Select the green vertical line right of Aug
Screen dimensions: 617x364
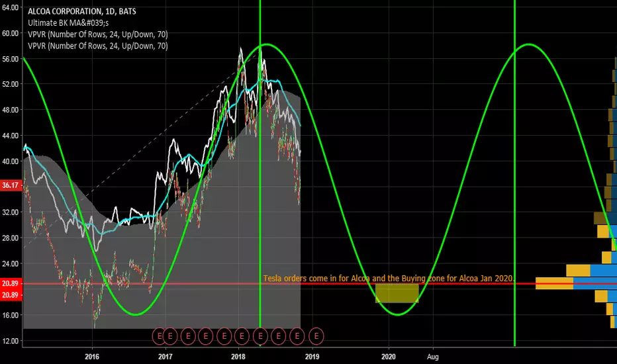514,173
